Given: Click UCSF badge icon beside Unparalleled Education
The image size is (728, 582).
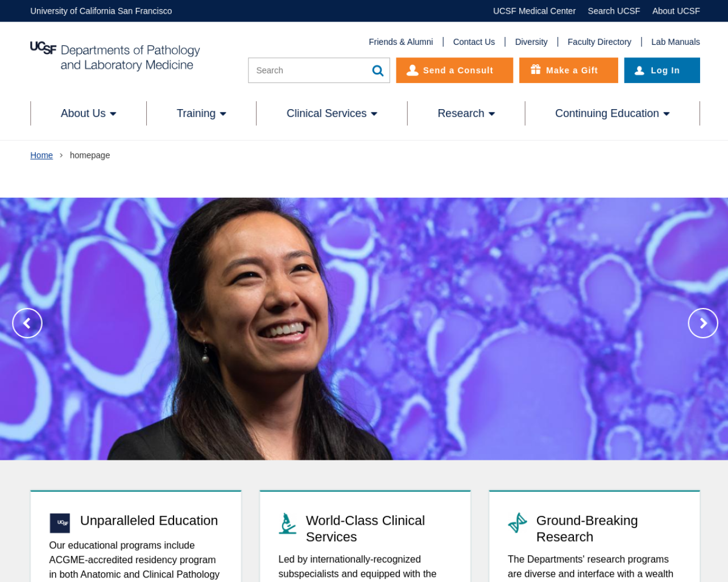Looking at the screenshot, I should click(60, 523).
